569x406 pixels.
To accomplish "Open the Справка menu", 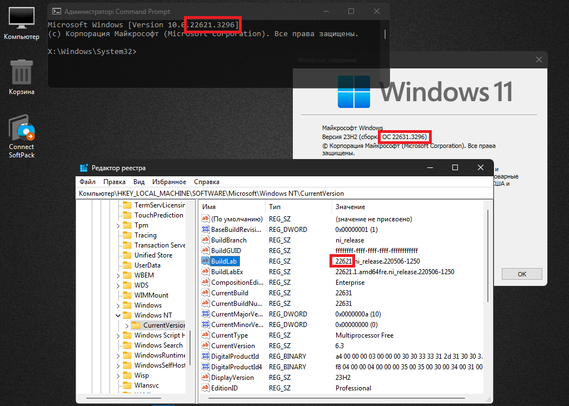I will [x=207, y=181].
